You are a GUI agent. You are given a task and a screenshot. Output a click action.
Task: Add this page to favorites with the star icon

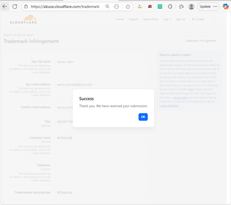coord(128,6)
